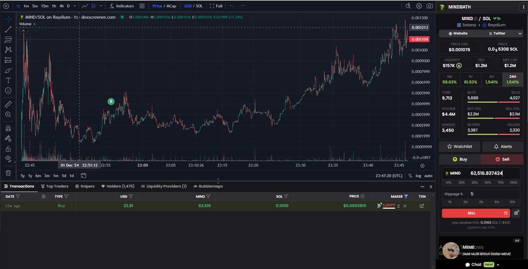
Task: Open chart settings gear
Action: click(418, 6)
